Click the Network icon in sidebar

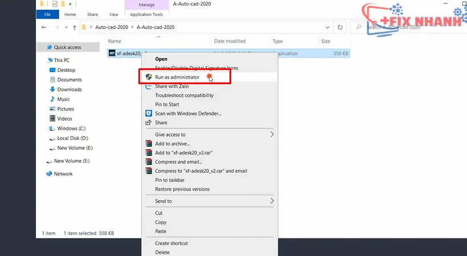(49, 174)
